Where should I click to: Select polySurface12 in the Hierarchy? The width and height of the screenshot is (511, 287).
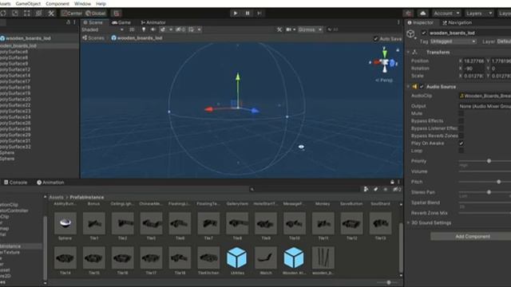[x=15, y=69]
